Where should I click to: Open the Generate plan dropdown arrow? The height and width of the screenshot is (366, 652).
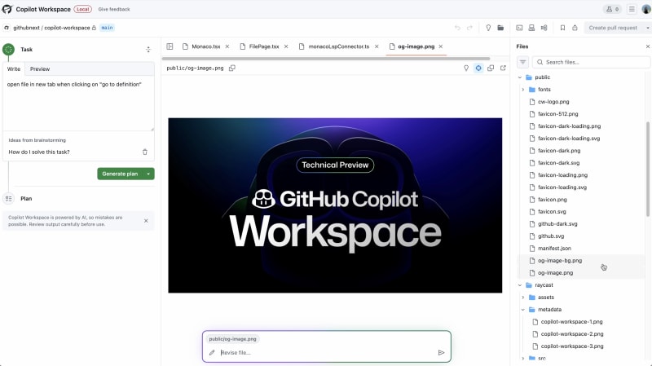(x=148, y=174)
